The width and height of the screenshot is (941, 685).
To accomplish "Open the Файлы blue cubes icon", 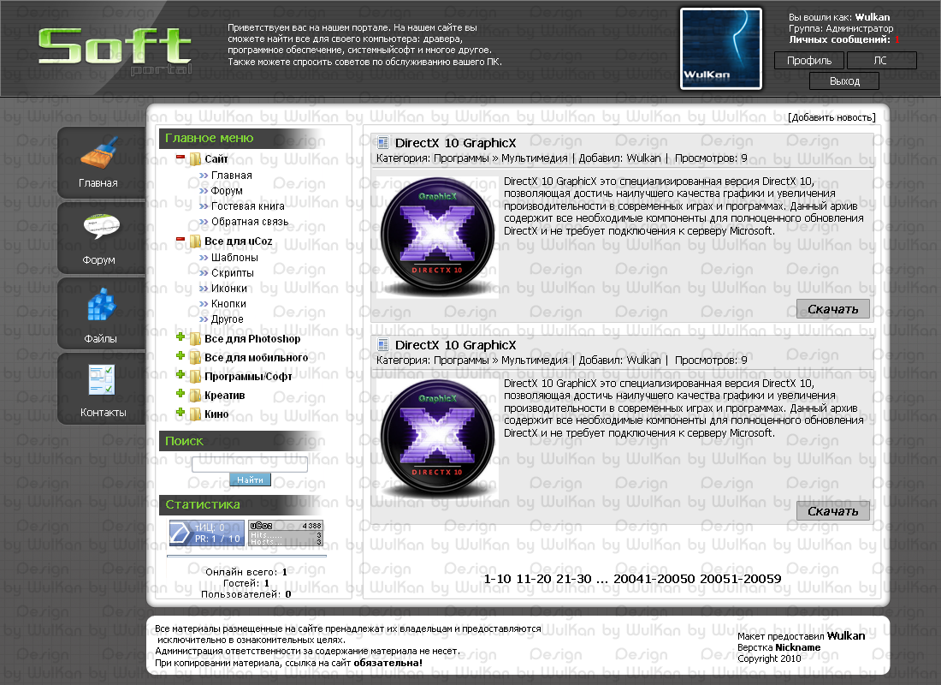I will click(x=102, y=304).
